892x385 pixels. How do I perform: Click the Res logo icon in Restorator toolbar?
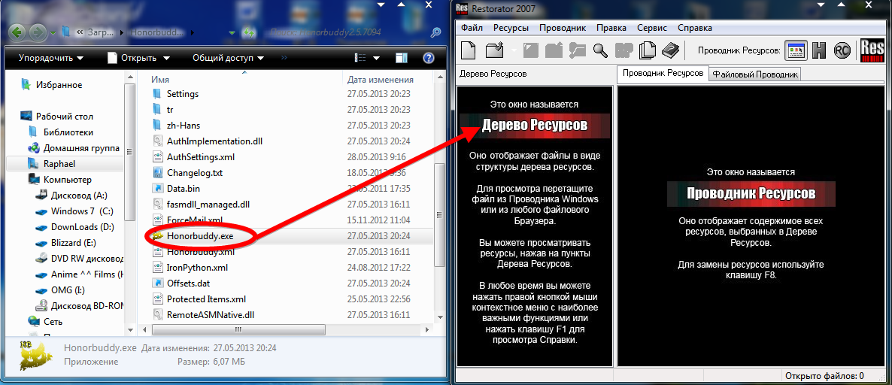click(872, 50)
